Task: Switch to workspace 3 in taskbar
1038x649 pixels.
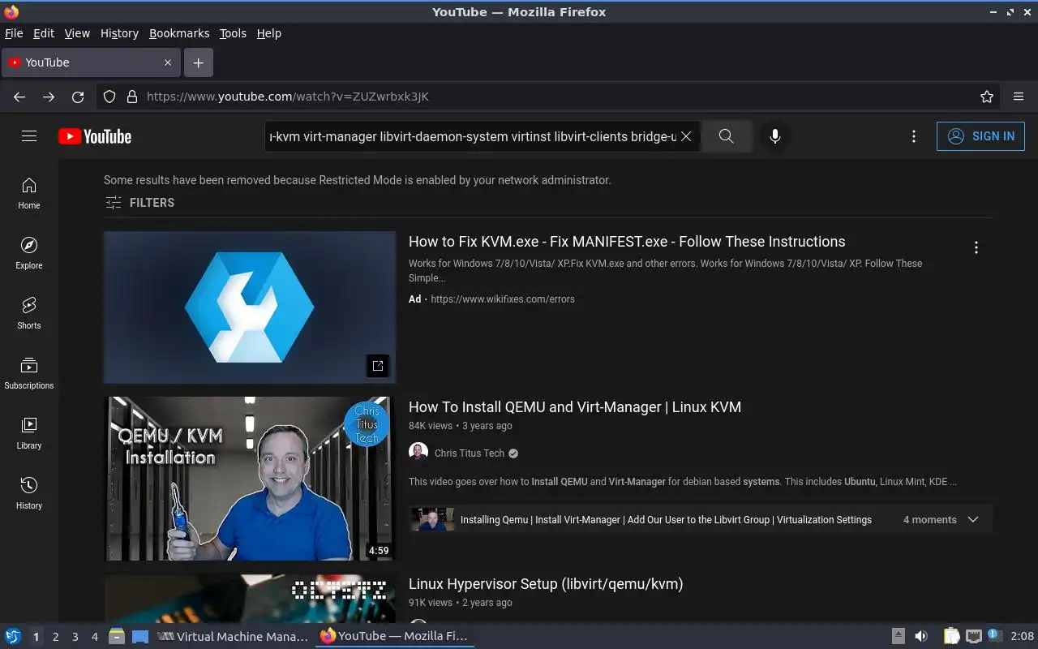Action: click(x=75, y=637)
